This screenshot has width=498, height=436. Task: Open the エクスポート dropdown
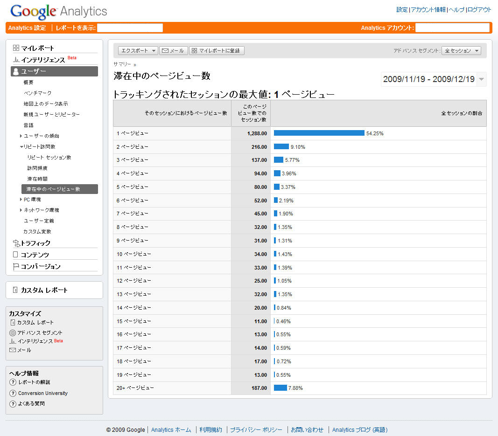tap(138, 51)
